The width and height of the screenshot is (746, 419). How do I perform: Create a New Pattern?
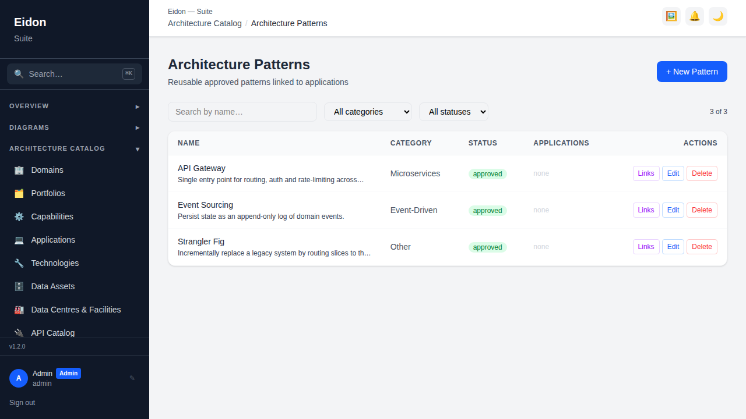tap(692, 72)
